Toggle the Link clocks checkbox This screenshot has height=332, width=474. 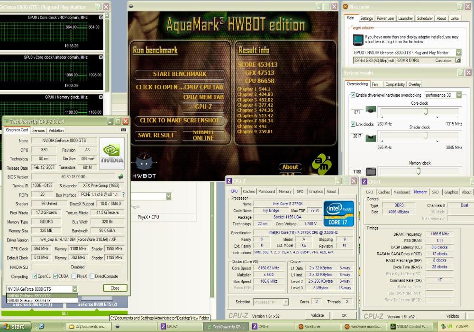pyautogui.click(x=353, y=124)
